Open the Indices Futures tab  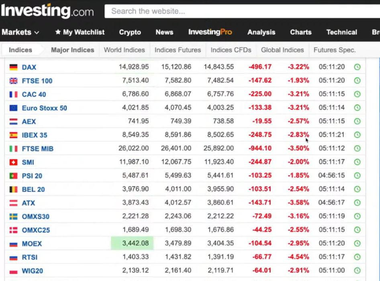click(x=178, y=50)
